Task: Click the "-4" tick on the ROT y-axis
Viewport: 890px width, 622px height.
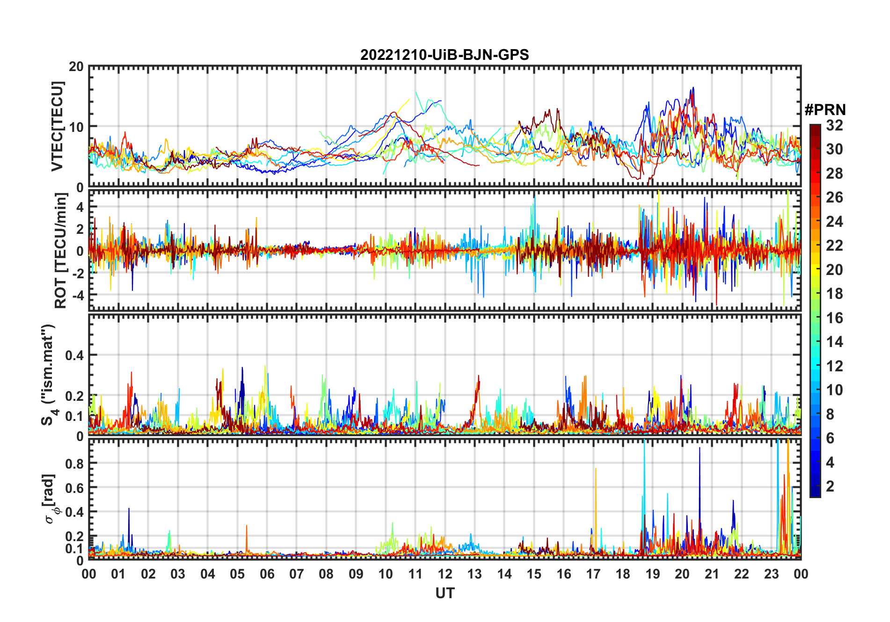Action: tap(78, 295)
